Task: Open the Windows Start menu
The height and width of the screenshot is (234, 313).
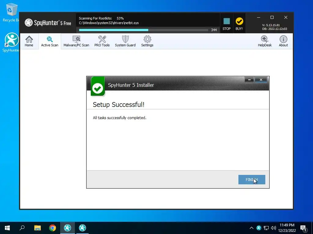Action: (7, 228)
